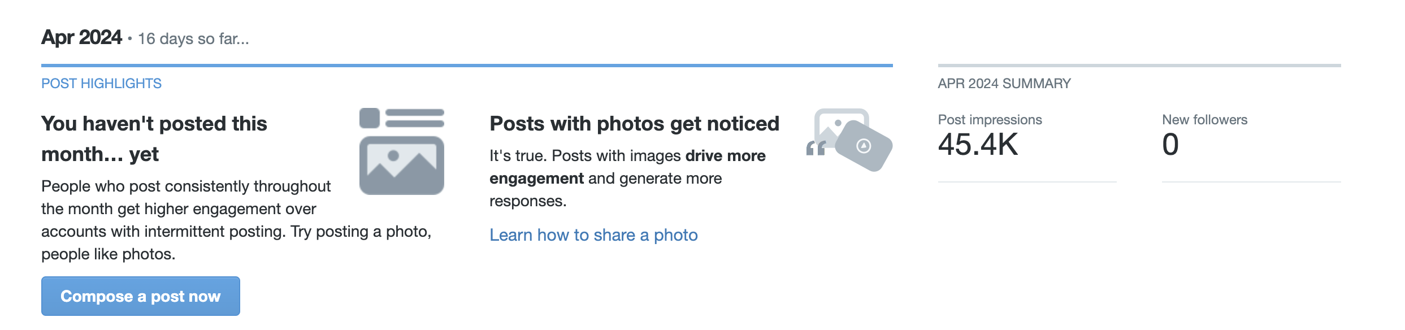1405x330 pixels.
Task: Click the Post impressions label
Action: point(990,120)
